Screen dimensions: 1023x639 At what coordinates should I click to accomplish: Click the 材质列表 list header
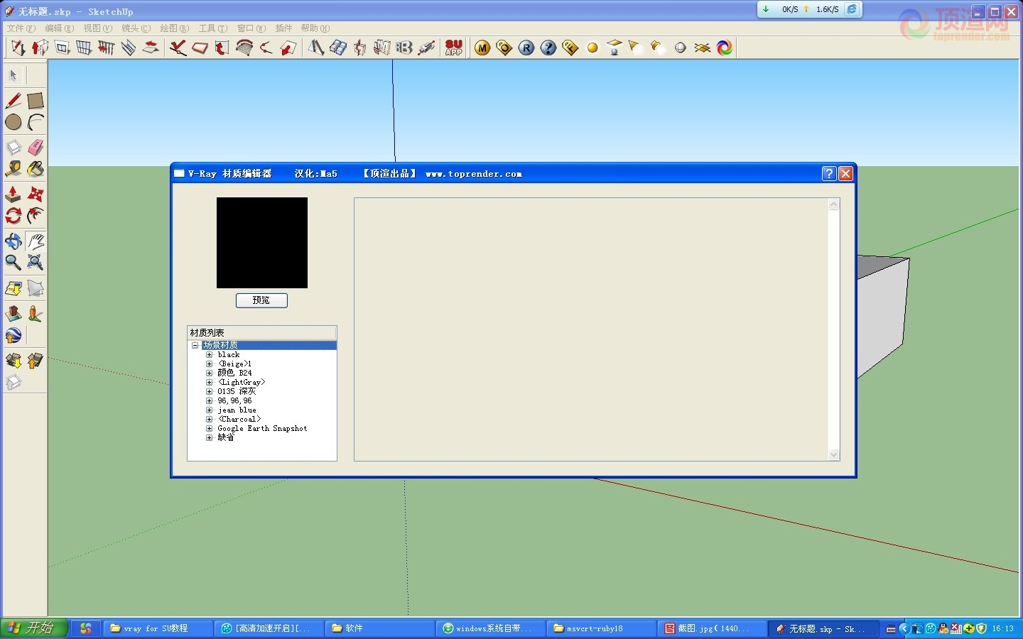[262, 332]
